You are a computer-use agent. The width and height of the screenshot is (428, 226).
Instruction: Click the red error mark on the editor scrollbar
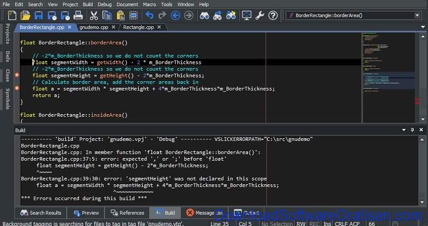pos(418,101)
